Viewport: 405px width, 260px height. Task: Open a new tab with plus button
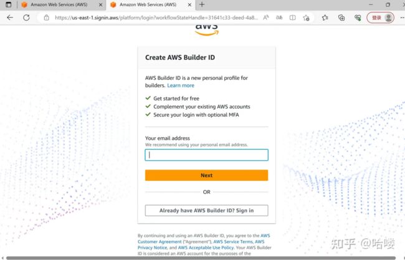[202, 4]
